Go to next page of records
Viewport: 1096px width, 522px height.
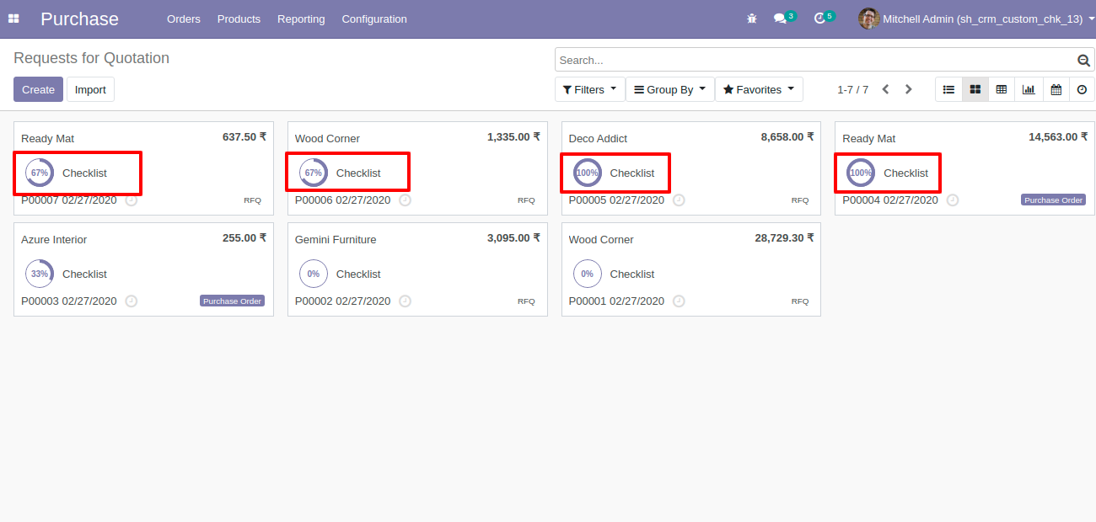[x=908, y=89]
